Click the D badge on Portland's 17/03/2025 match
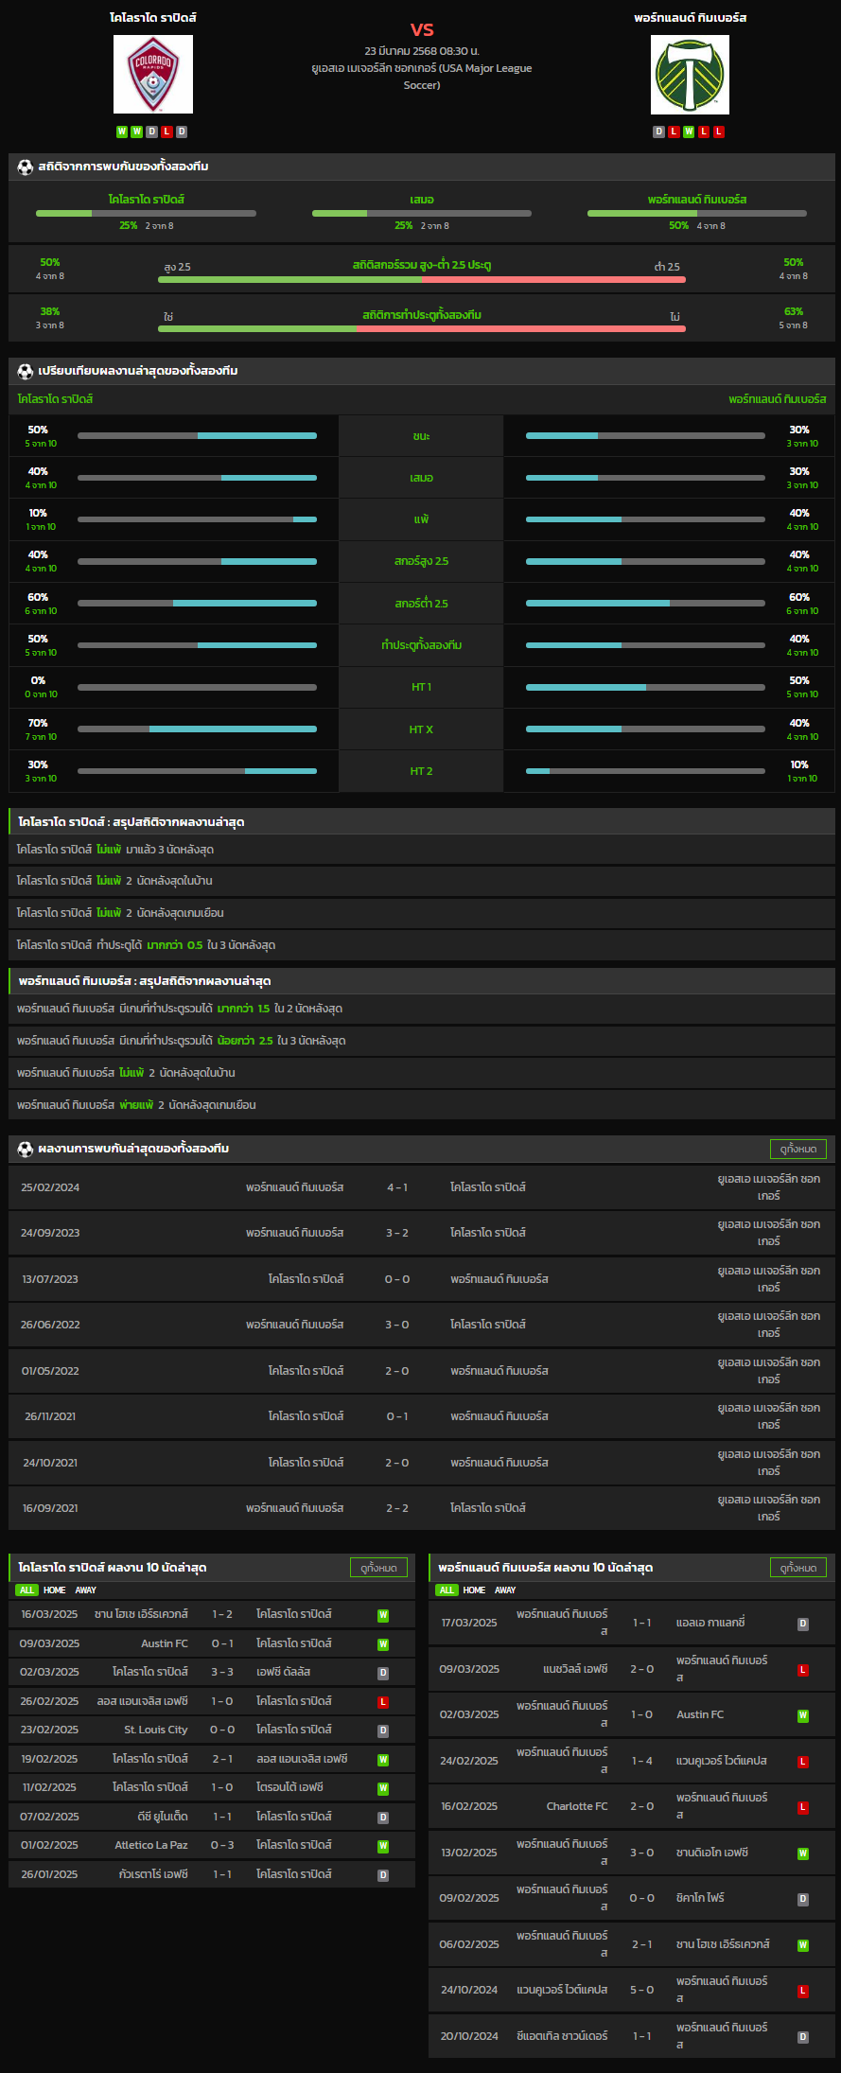This screenshot has width=841, height=2073. point(803,1624)
